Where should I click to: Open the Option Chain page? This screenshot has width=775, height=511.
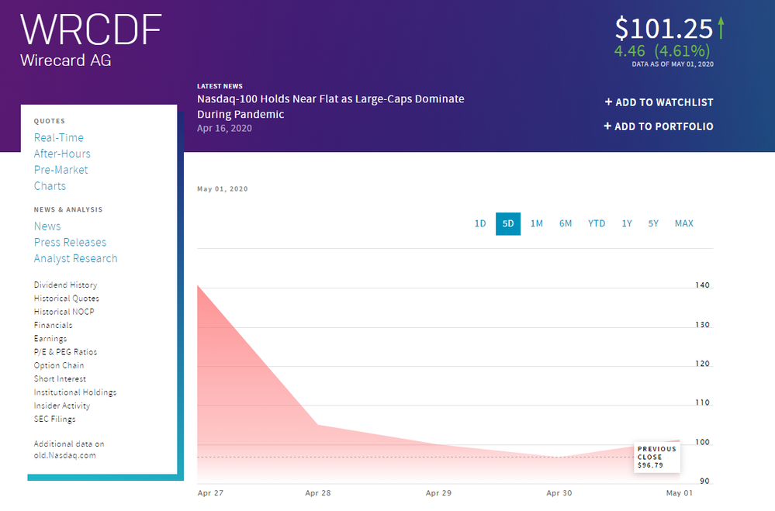tap(59, 365)
